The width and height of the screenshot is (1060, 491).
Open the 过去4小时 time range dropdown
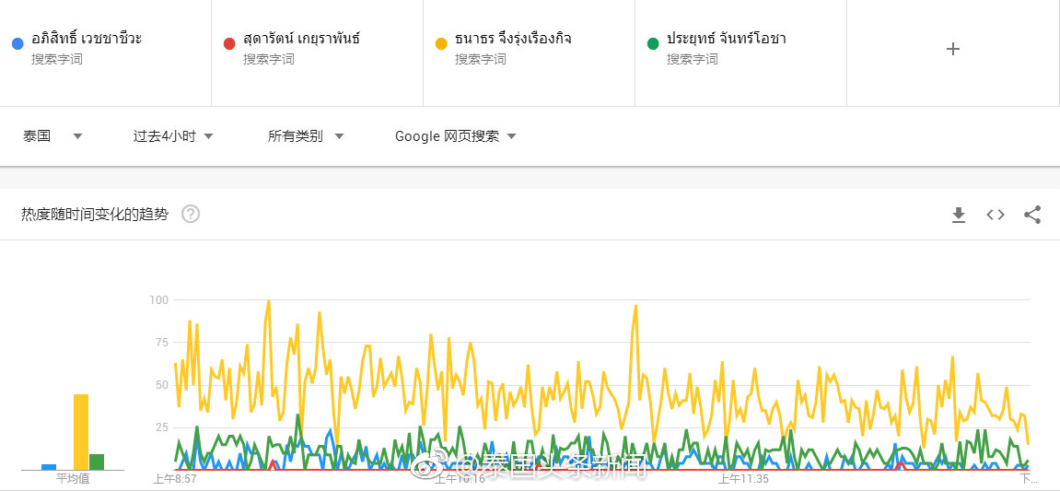click(173, 136)
